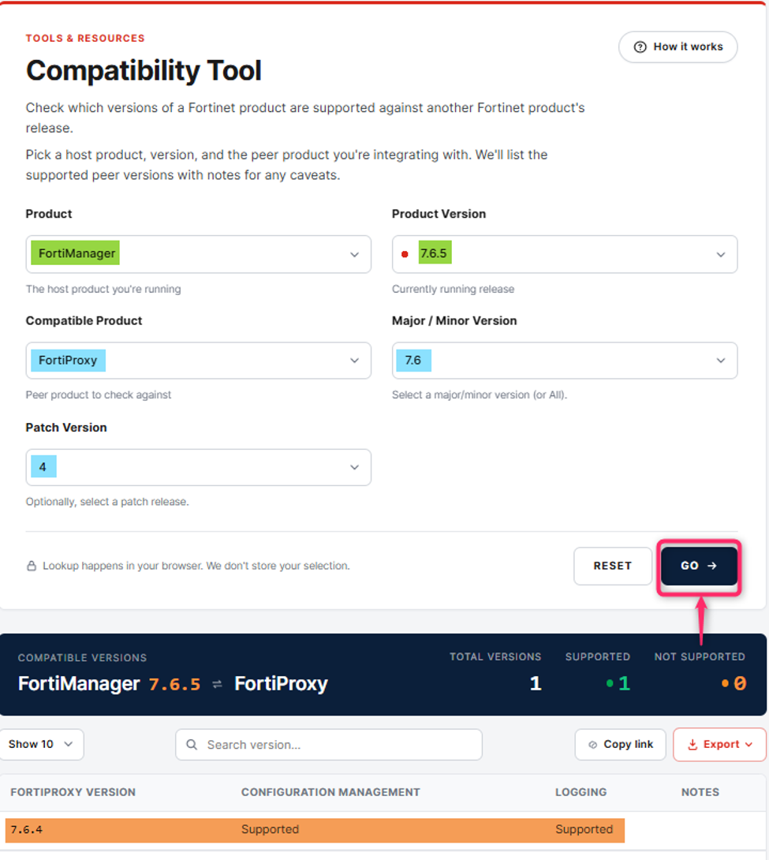Image resolution: width=769 pixels, height=860 pixels.
Task: Click the download icon on Export
Action: [692, 744]
